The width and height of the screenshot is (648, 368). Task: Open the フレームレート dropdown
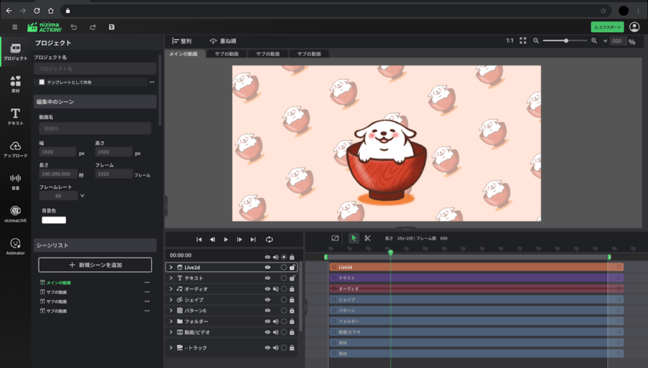[82, 196]
